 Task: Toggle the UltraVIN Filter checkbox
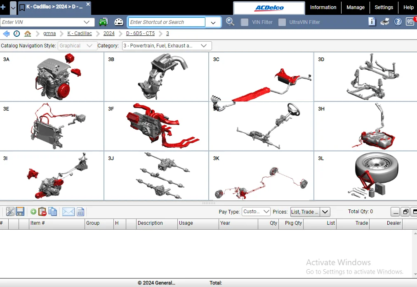click(x=282, y=22)
